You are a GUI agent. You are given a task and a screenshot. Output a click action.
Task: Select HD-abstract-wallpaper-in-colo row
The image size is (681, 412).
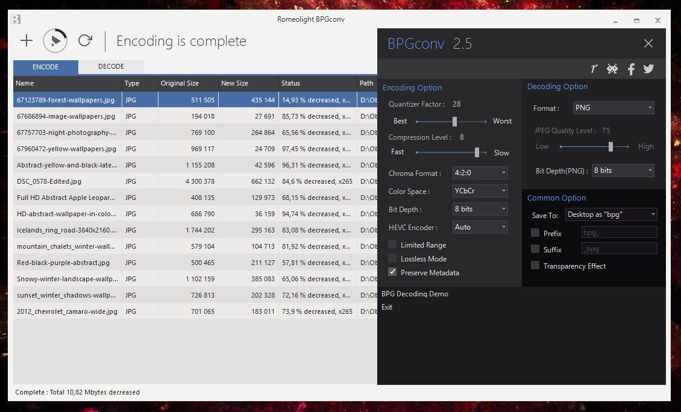point(195,214)
